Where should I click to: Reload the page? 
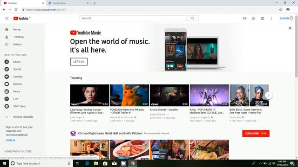pyautogui.click(x=16, y=10)
